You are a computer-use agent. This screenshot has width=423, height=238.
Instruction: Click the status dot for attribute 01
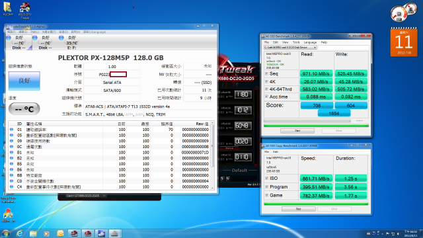[x=11, y=130]
